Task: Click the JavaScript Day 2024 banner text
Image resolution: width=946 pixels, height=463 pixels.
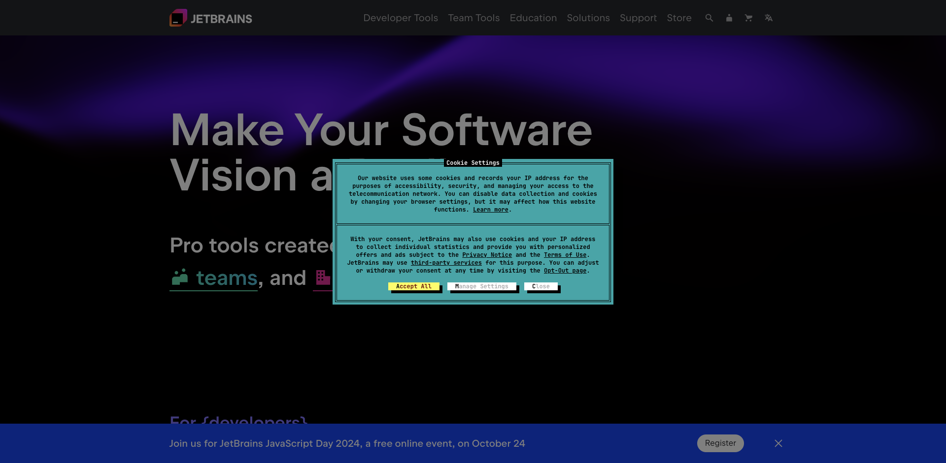Action: pos(347,443)
